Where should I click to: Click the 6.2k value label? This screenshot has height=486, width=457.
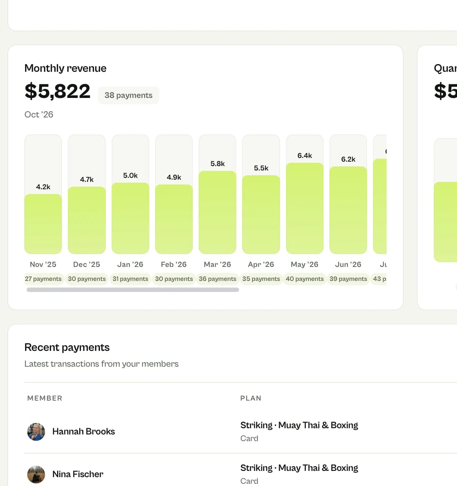(348, 159)
